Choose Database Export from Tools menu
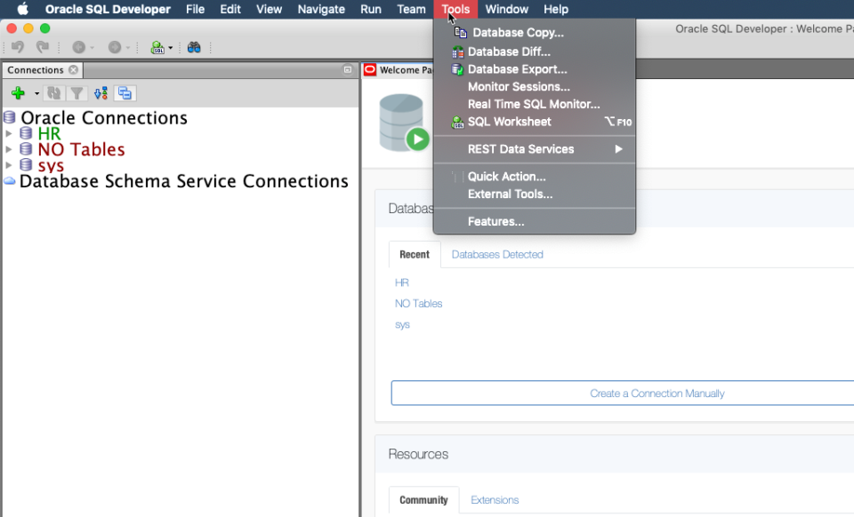This screenshot has height=517, width=854. [517, 69]
